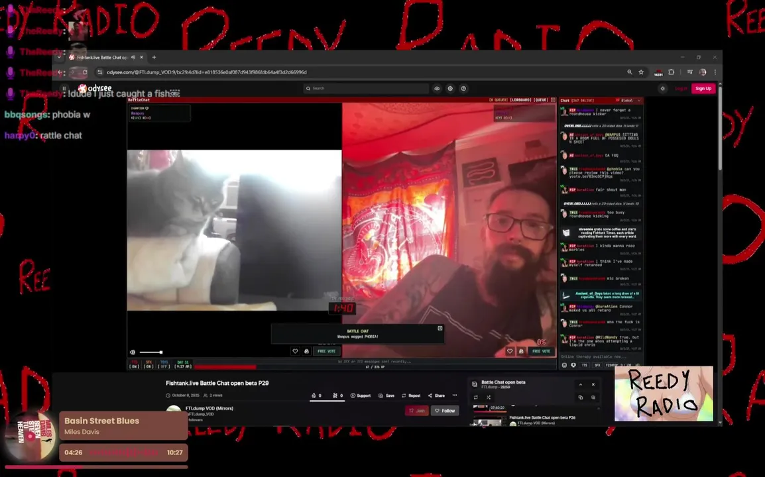Collapse the Battle Chat open beta playlist
The width and height of the screenshot is (765, 477).
click(x=581, y=384)
